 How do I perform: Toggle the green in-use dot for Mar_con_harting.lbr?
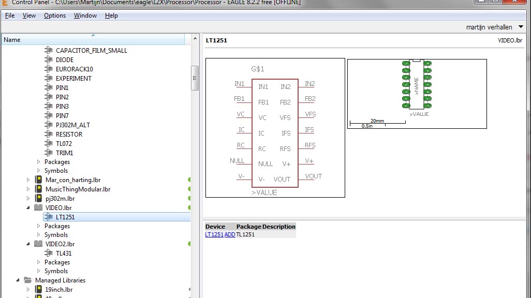coord(189,180)
